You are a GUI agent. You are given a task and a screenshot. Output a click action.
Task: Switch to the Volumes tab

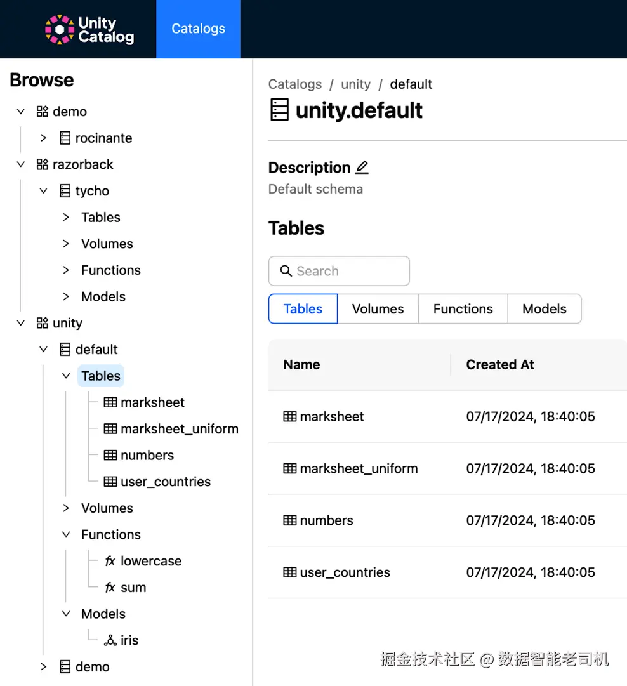(378, 309)
